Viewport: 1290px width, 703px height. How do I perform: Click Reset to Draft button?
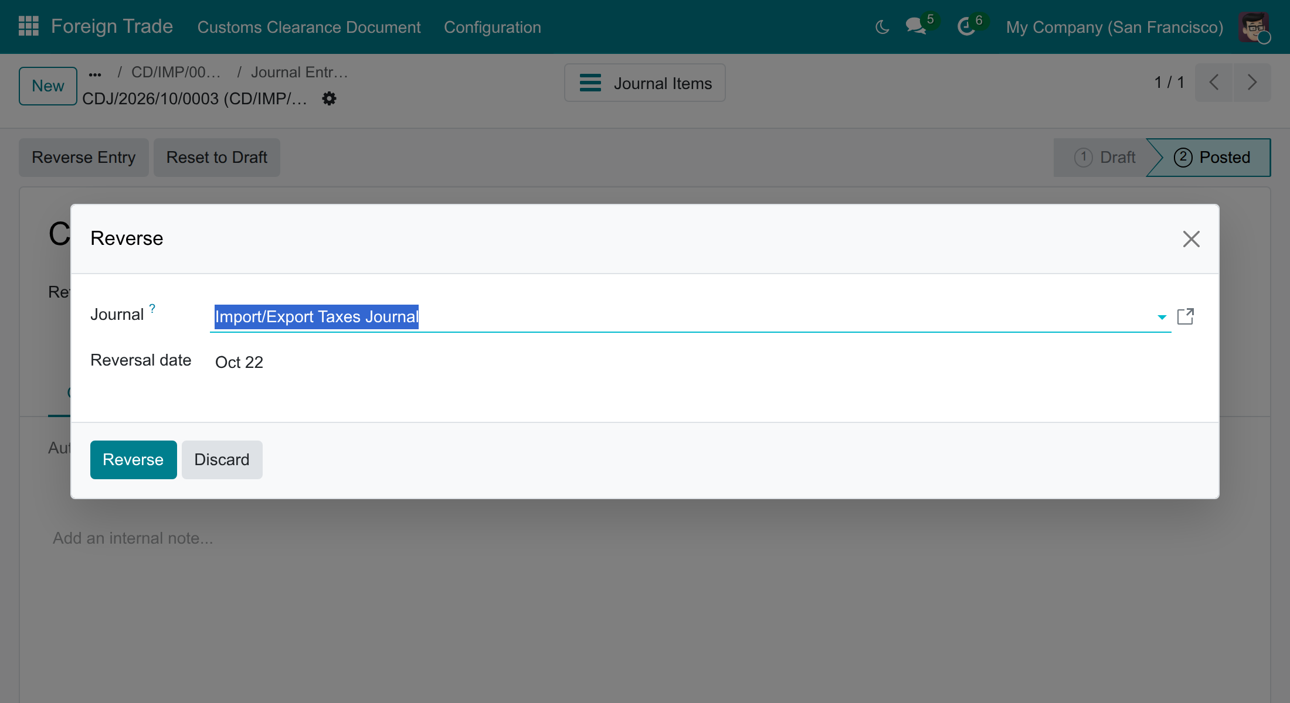(217, 158)
